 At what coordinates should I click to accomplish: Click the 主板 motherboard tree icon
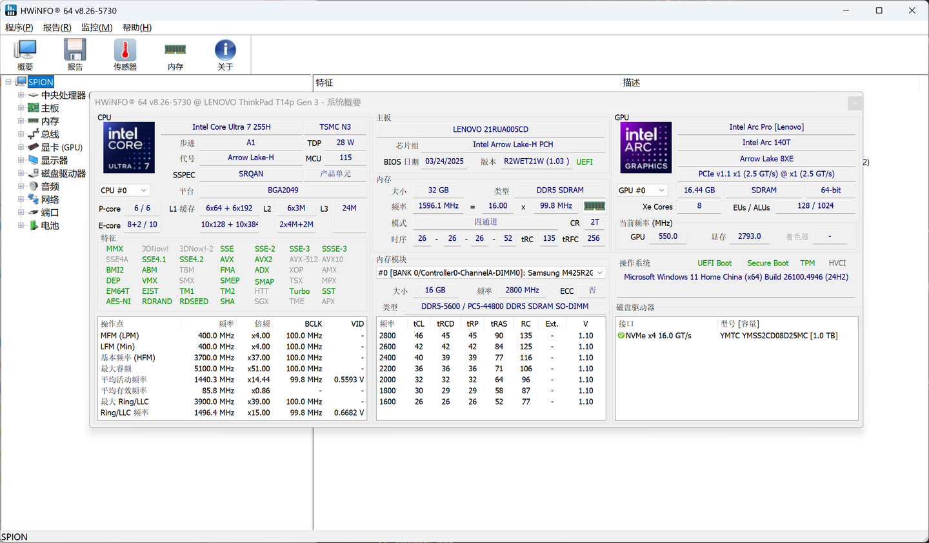pyautogui.click(x=34, y=108)
